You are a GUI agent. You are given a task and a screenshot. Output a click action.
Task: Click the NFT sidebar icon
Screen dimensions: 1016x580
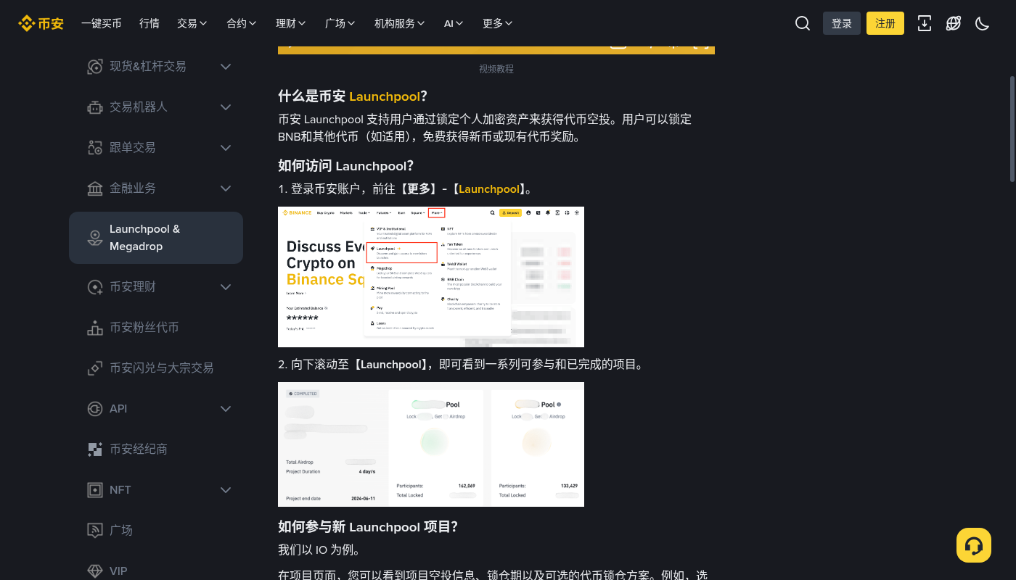[x=95, y=490]
